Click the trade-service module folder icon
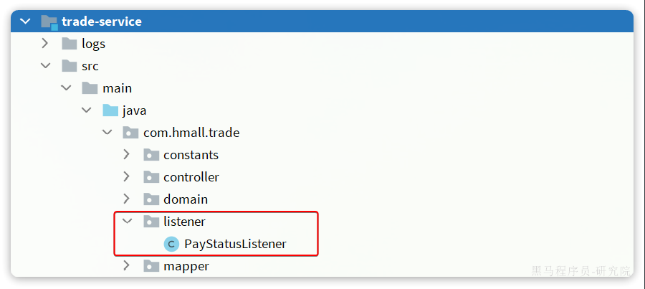Viewport: 645px width, 289px height. [49, 22]
